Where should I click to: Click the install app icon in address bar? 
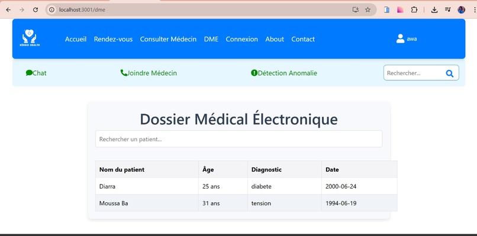point(356,9)
